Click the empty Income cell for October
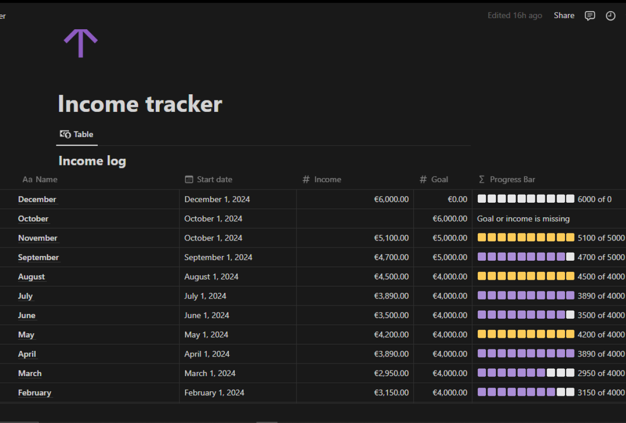 point(355,218)
